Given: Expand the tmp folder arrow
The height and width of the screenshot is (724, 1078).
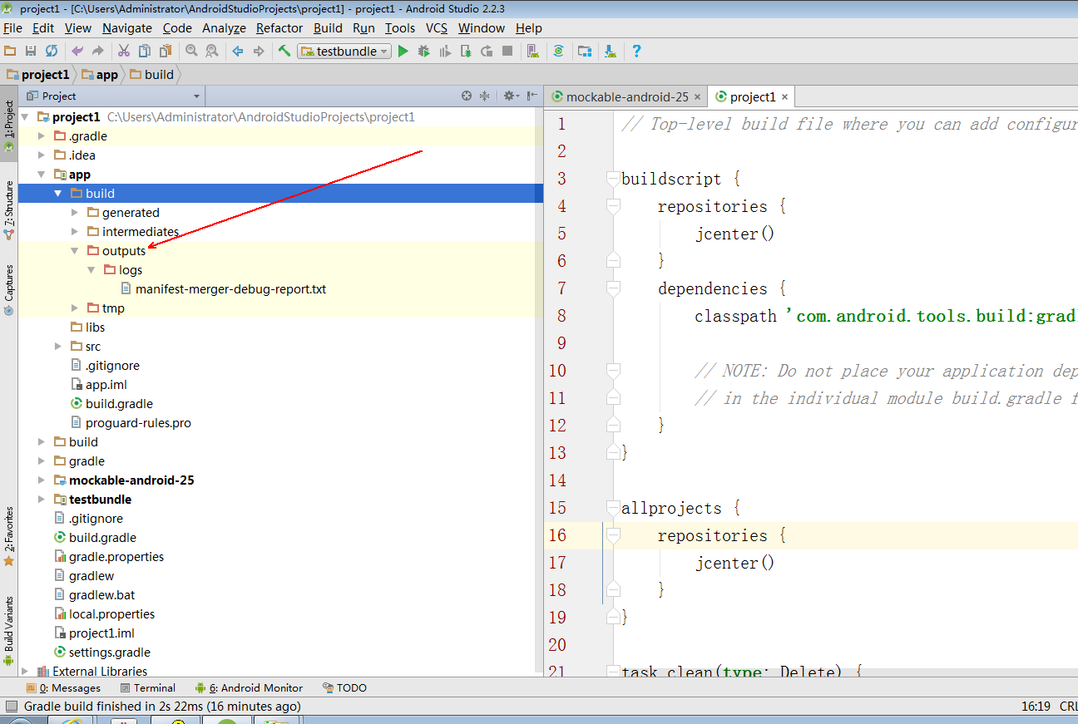Looking at the screenshot, I should pos(75,308).
